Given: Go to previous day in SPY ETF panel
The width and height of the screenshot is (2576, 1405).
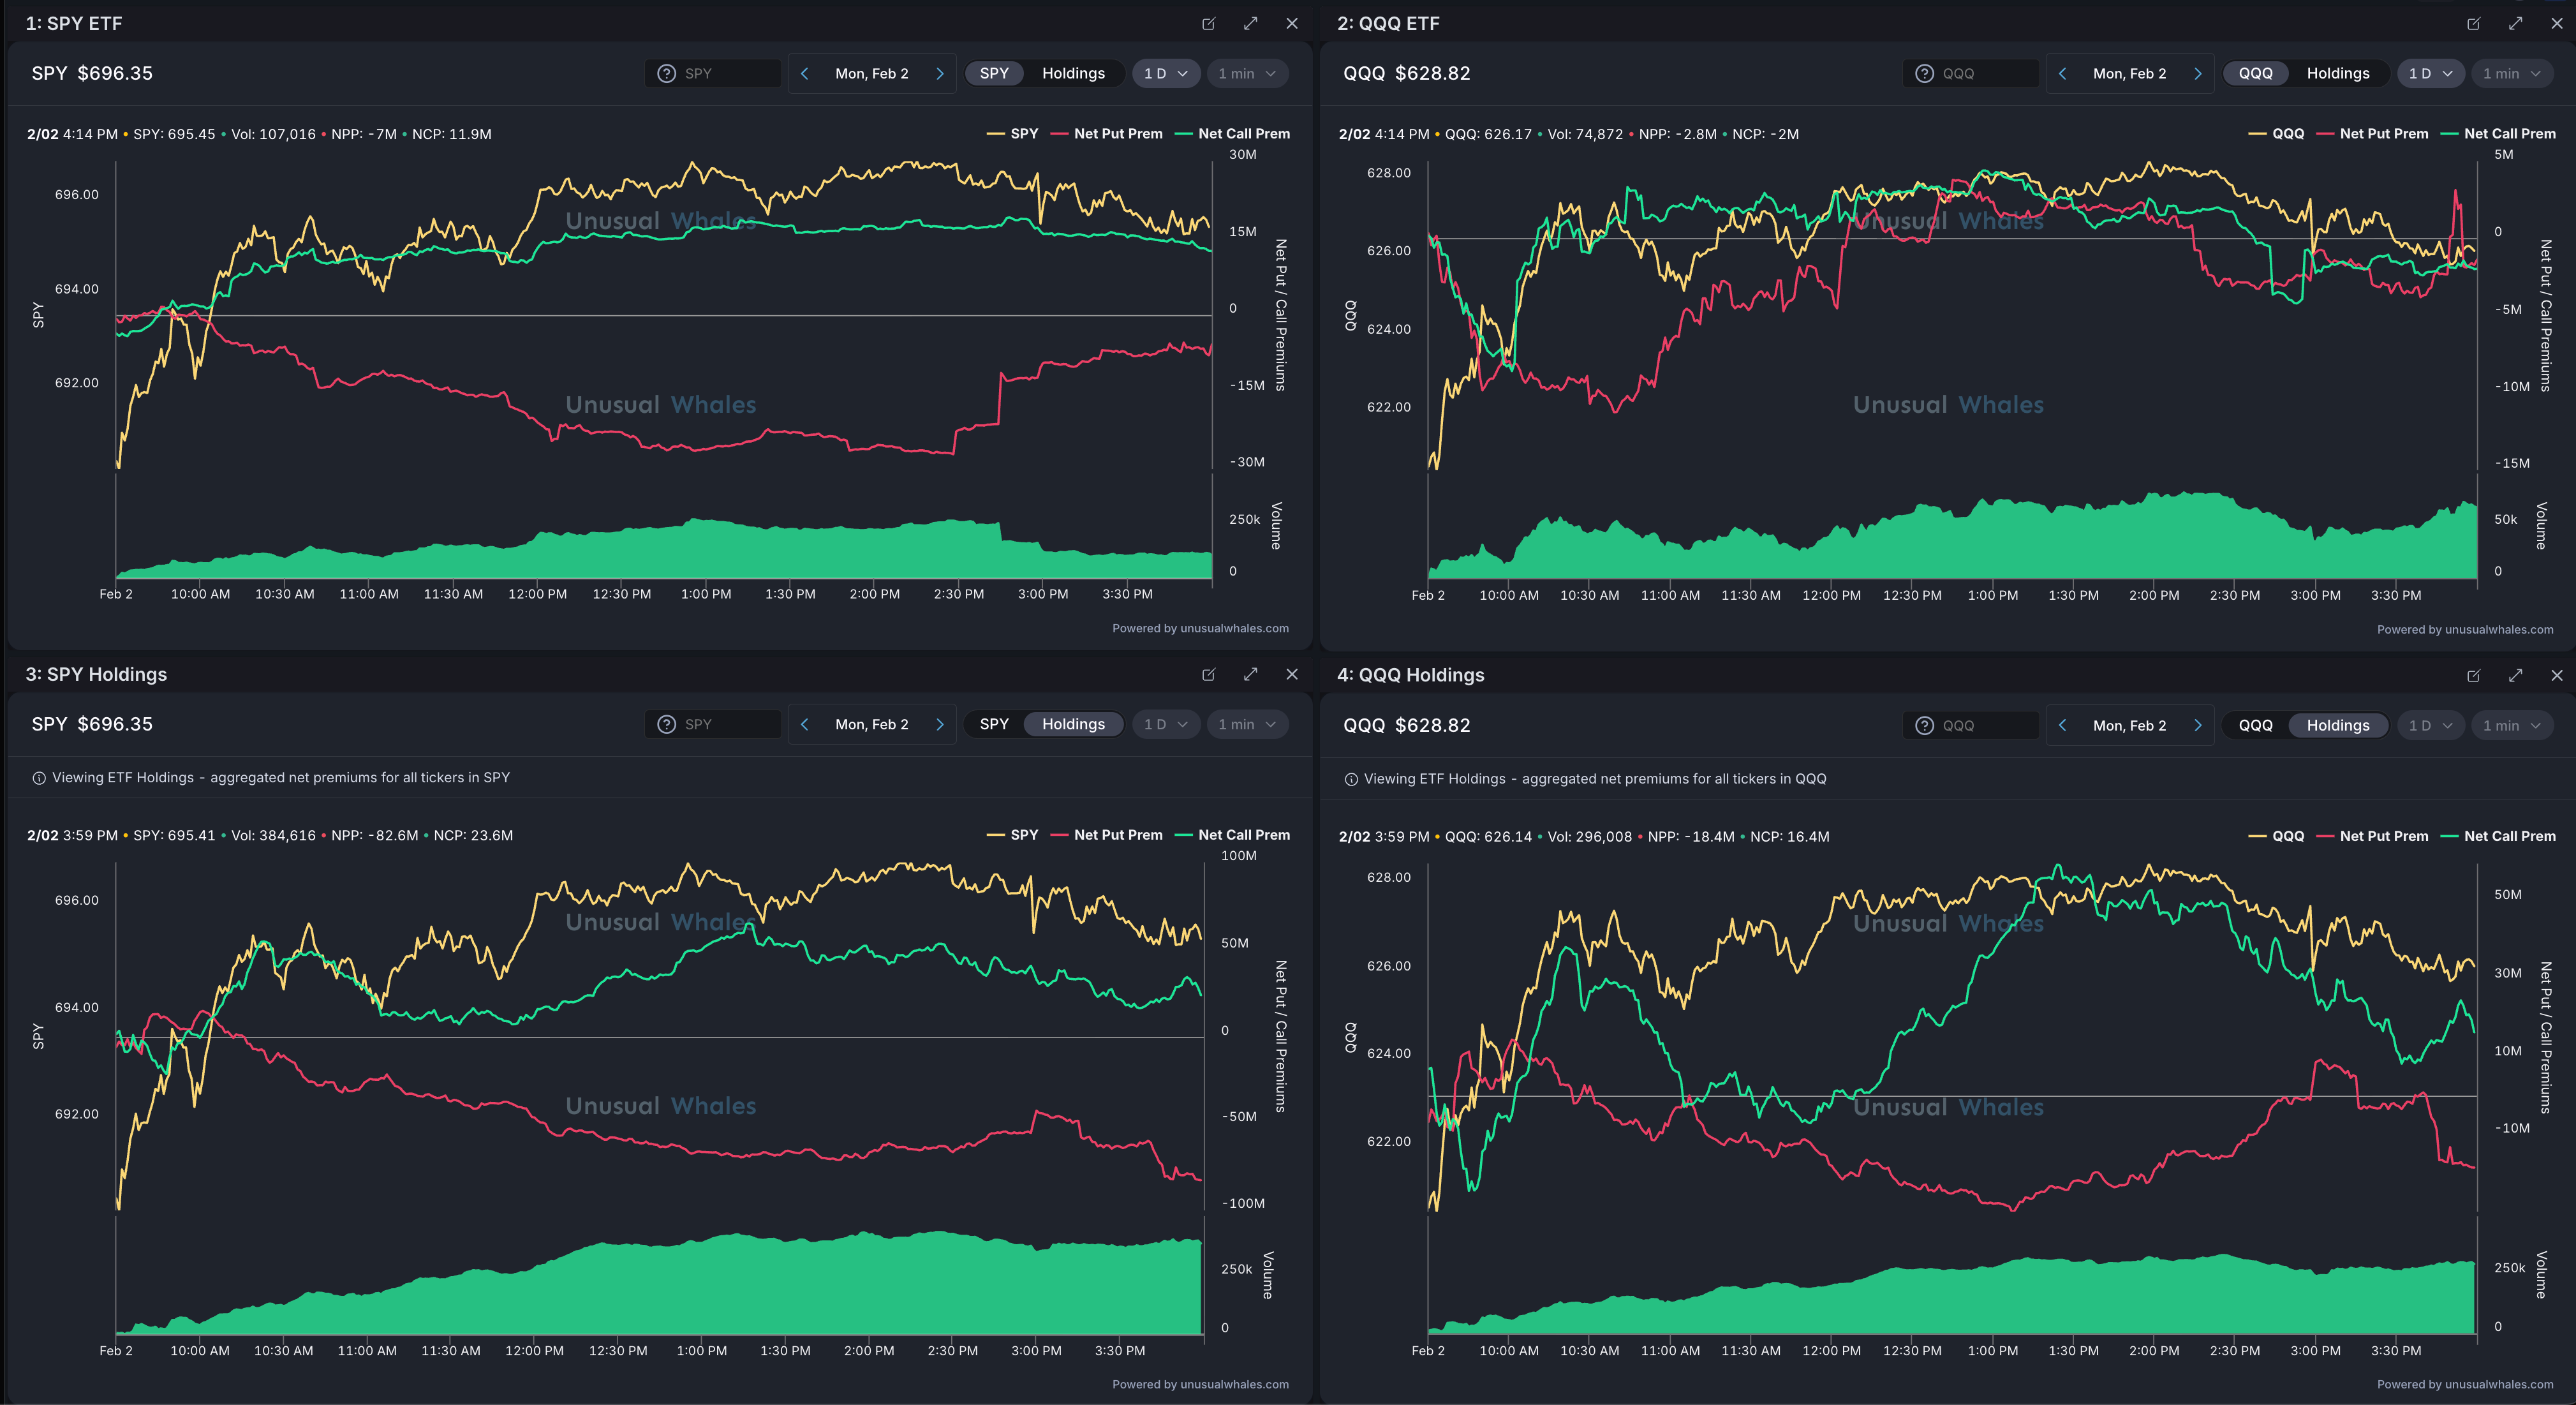Looking at the screenshot, I should tap(804, 73).
